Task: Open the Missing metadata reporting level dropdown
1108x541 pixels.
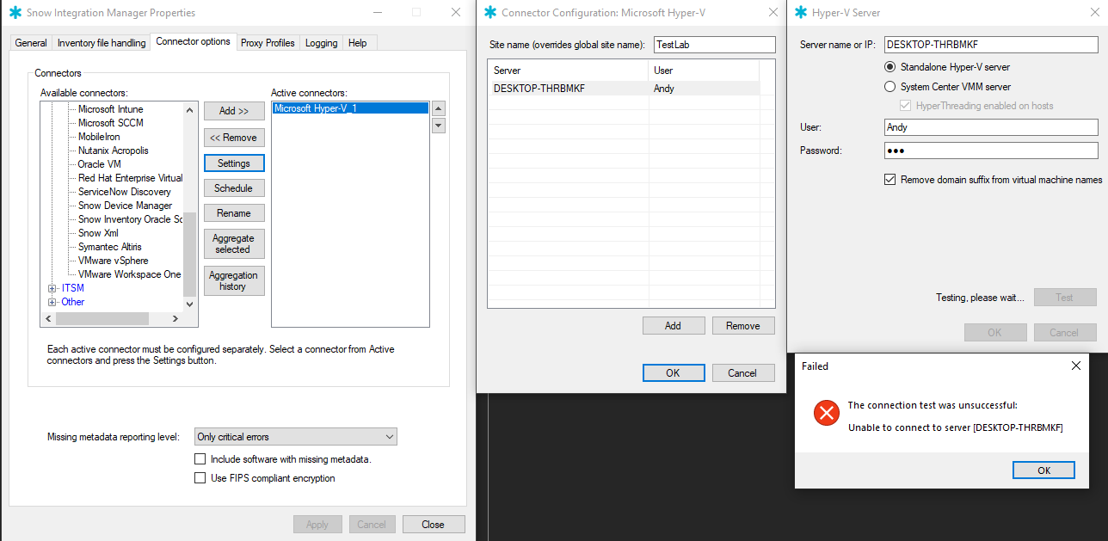Action: [x=295, y=437]
